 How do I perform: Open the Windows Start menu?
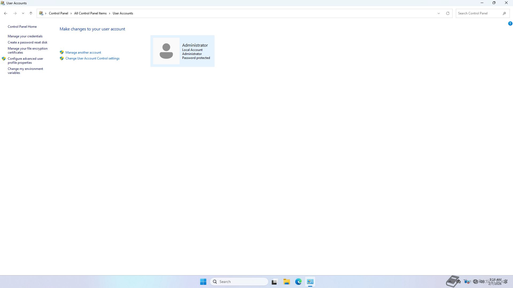tap(203, 282)
